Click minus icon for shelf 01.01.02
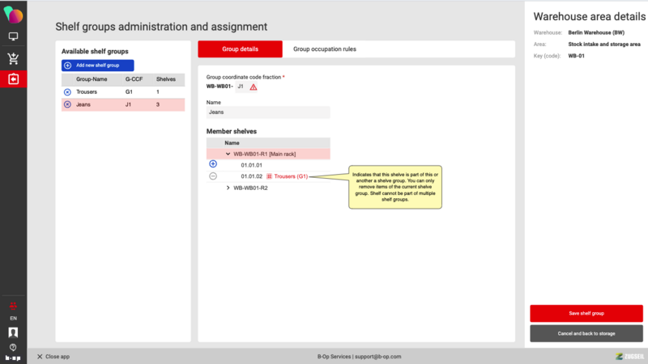The image size is (648, 364). pyautogui.click(x=213, y=176)
